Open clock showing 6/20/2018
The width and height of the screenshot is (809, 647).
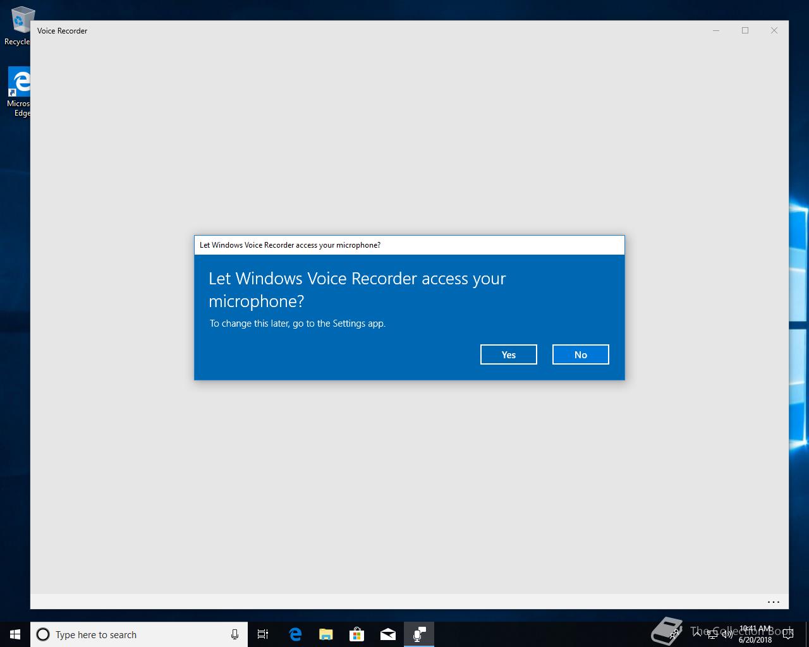coord(755,634)
